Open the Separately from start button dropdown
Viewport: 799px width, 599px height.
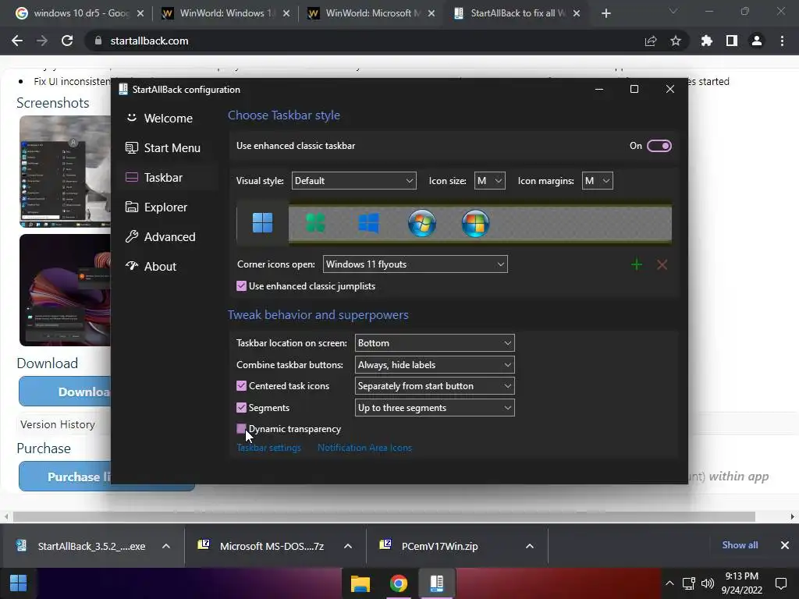point(435,385)
